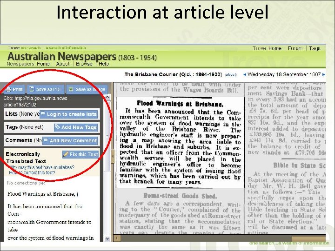
Task: Go to Newspapers Home
Action: click(43, 64)
